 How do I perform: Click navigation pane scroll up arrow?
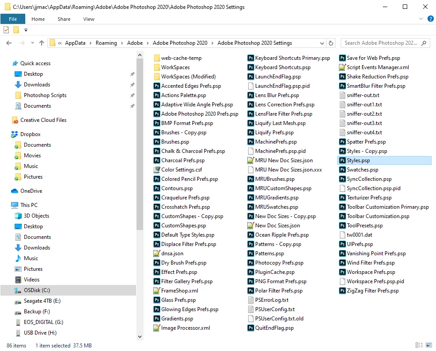pos(140,55)
